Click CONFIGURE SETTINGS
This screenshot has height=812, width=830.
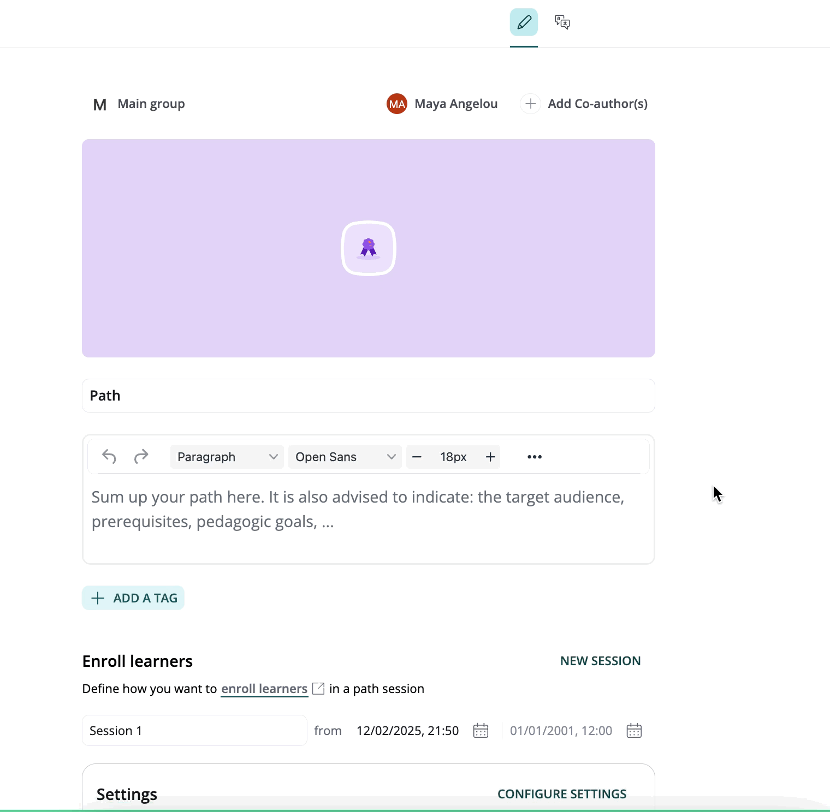[x=562, y=794]
